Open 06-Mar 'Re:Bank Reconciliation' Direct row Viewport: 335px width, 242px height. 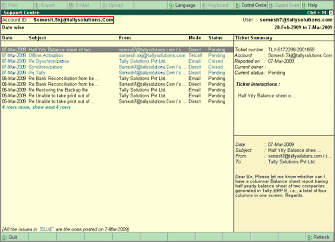(117, 84)
